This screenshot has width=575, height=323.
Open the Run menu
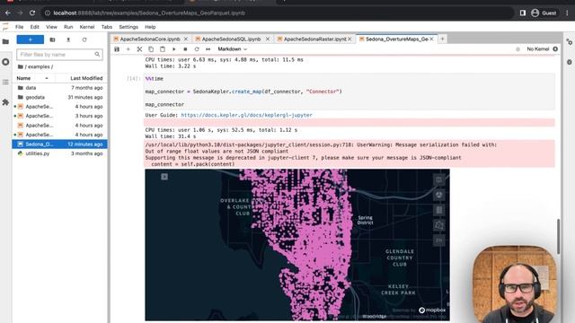(x=68, y=27)
